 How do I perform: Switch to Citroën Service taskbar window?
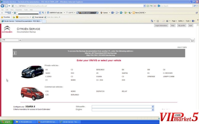point(70,122)
